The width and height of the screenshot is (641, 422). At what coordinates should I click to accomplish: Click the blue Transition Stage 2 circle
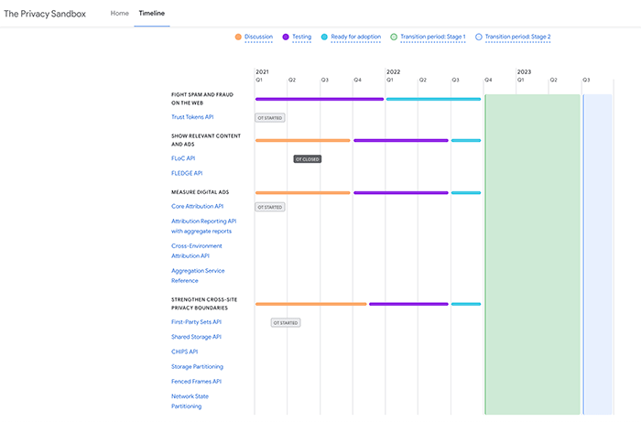(x=479, y=37)
